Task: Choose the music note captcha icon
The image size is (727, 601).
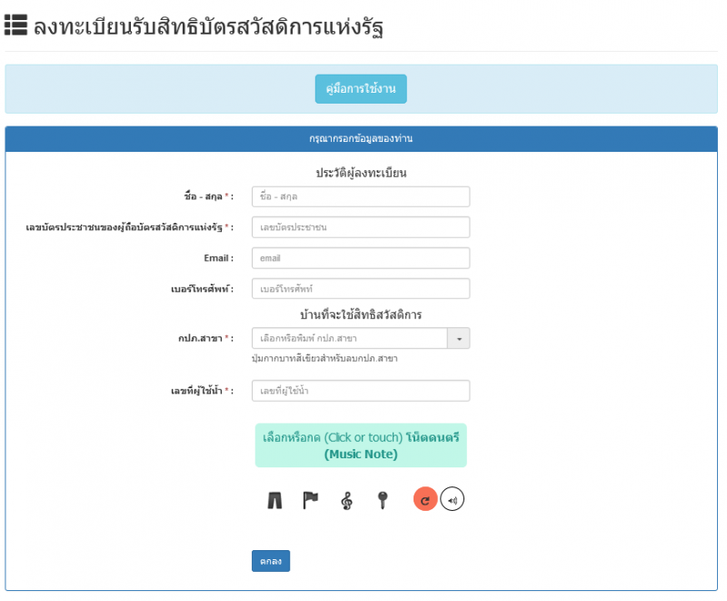Action: 346,500
